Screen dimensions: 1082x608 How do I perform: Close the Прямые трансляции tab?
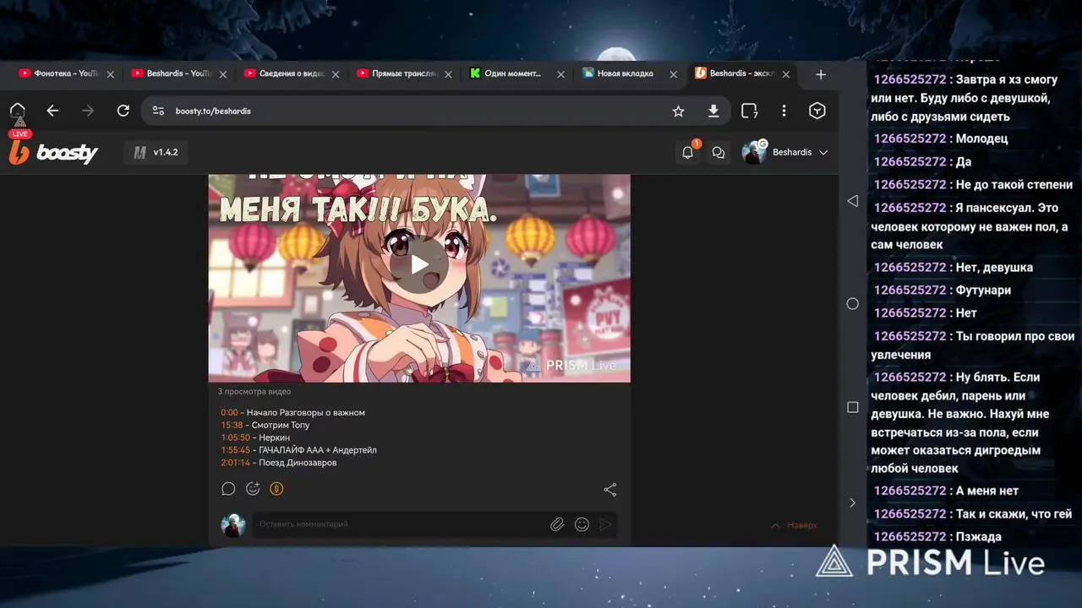(448, 74)
